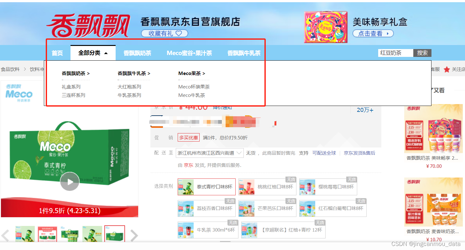The width and height of the screenshot is (465, 250).
Task: Select Meco牛乳茶 submenu item
Action: coord(192,95)
